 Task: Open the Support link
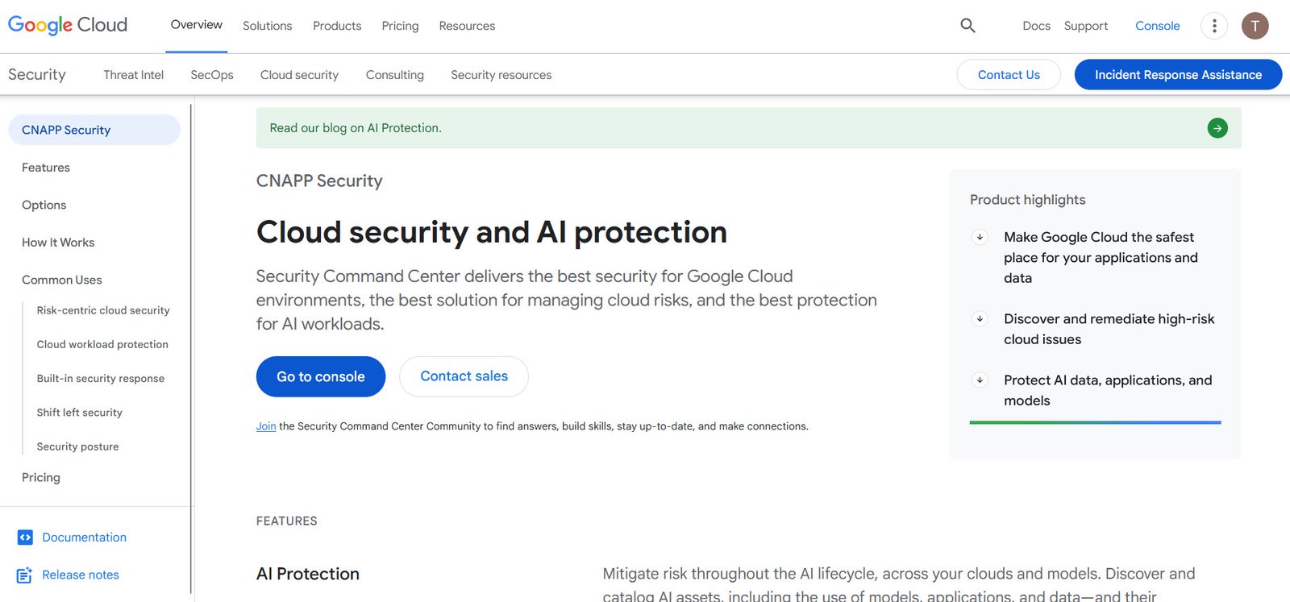coord(1085,26)
